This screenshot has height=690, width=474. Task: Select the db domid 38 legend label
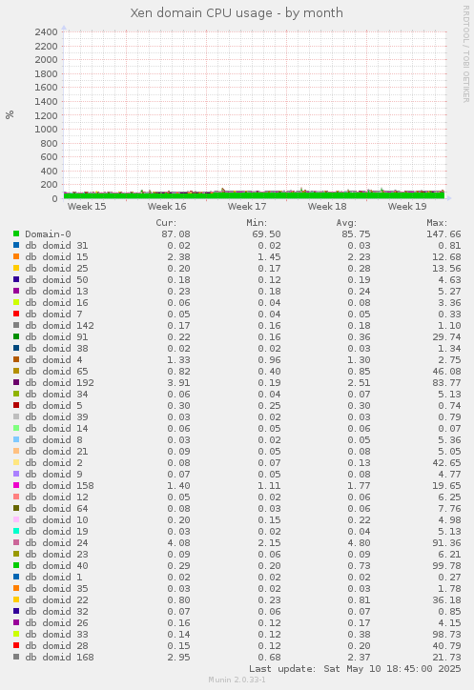coord(56,349)
